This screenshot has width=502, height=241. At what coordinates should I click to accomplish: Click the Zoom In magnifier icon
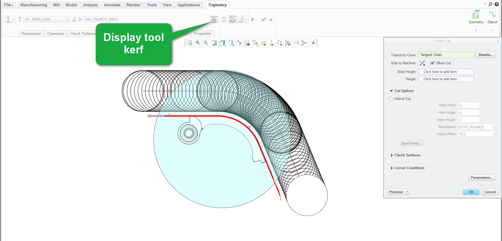pyautogui.click(x=198, y=43)
